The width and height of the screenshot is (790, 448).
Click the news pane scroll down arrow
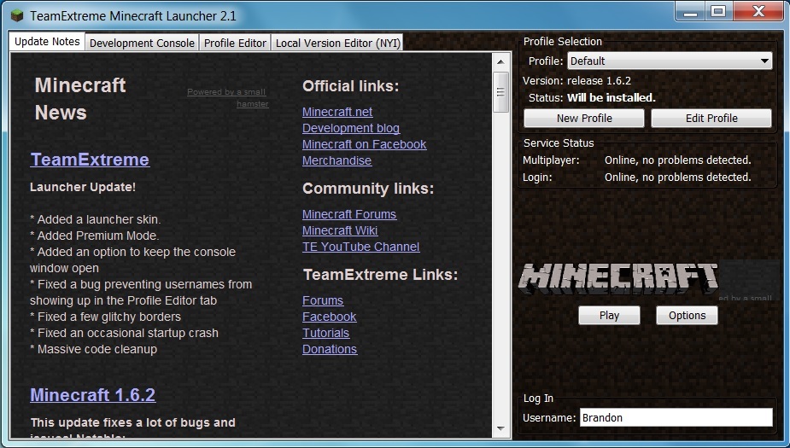point(500,428)
